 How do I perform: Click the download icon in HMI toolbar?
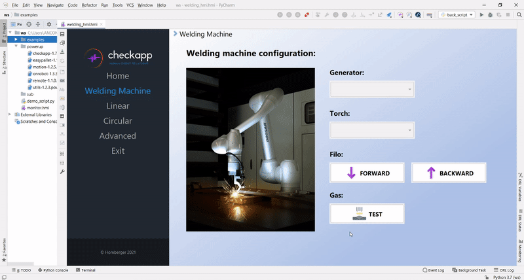(62, 52)
